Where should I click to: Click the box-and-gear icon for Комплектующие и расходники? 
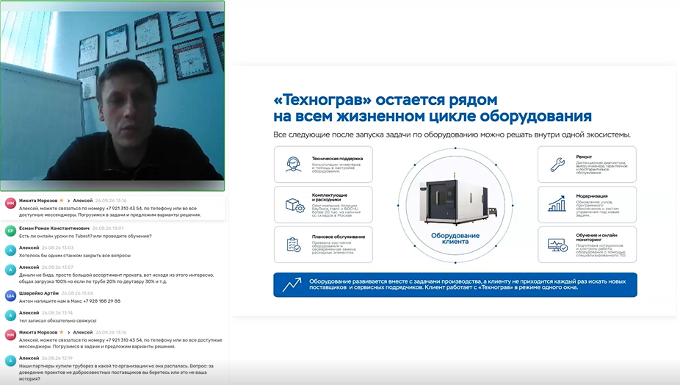point(295,205)
